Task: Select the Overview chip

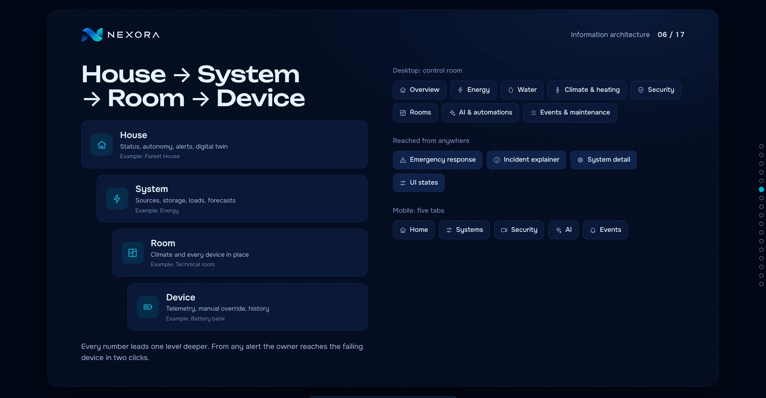Action: click(419, 90)
